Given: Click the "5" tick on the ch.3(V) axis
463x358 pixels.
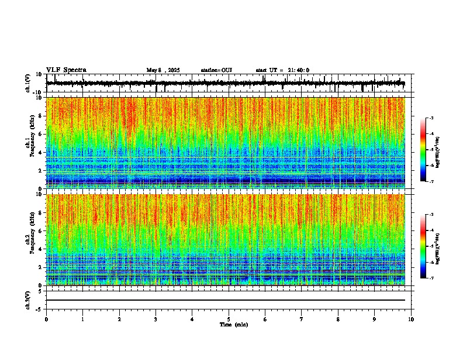Looking at the screenshot, I should click(40, 291).
